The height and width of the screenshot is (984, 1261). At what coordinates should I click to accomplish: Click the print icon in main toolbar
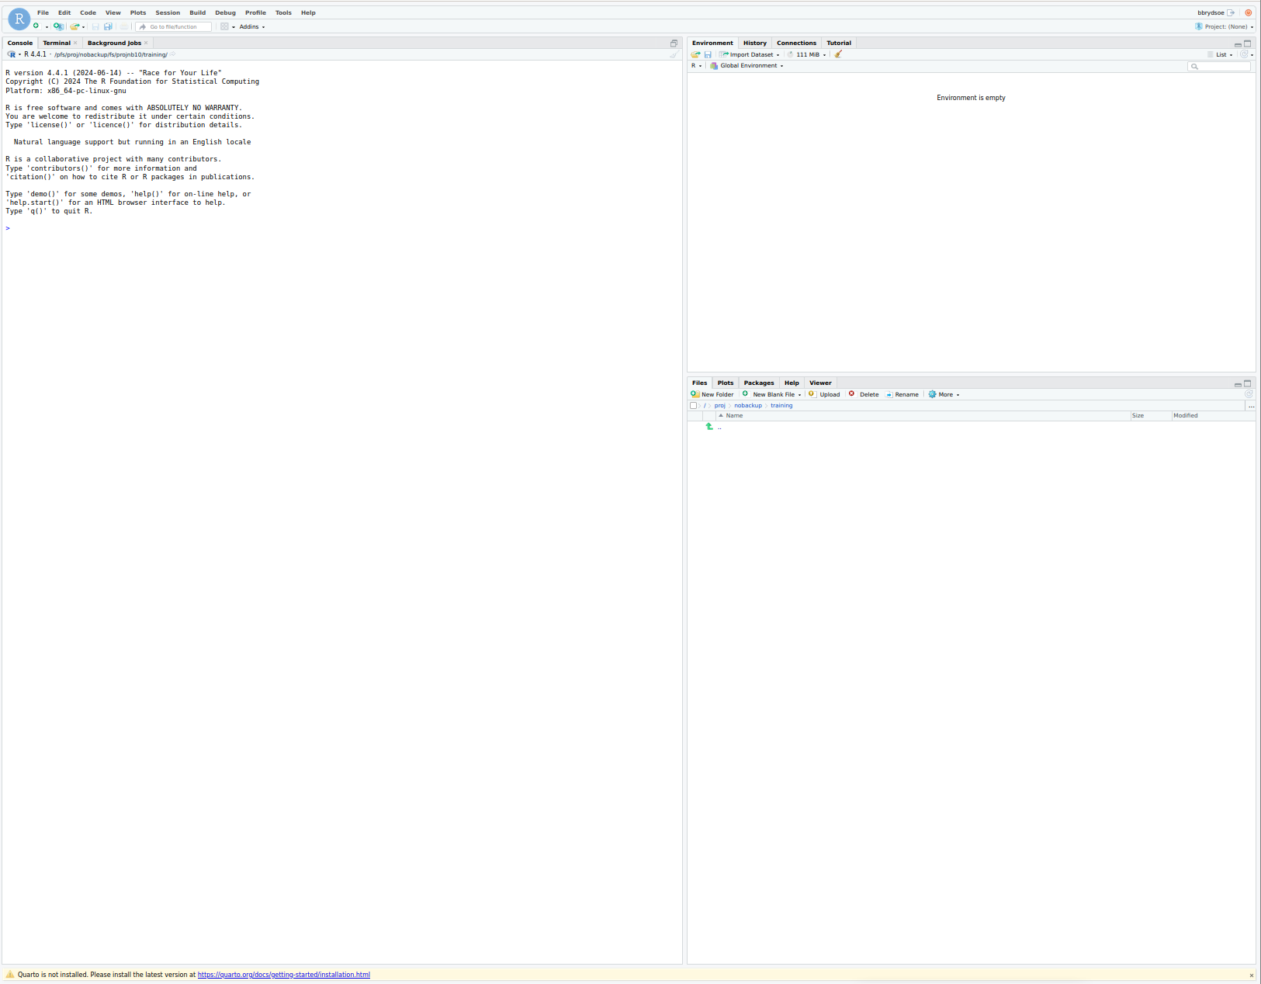pos(123,26)
